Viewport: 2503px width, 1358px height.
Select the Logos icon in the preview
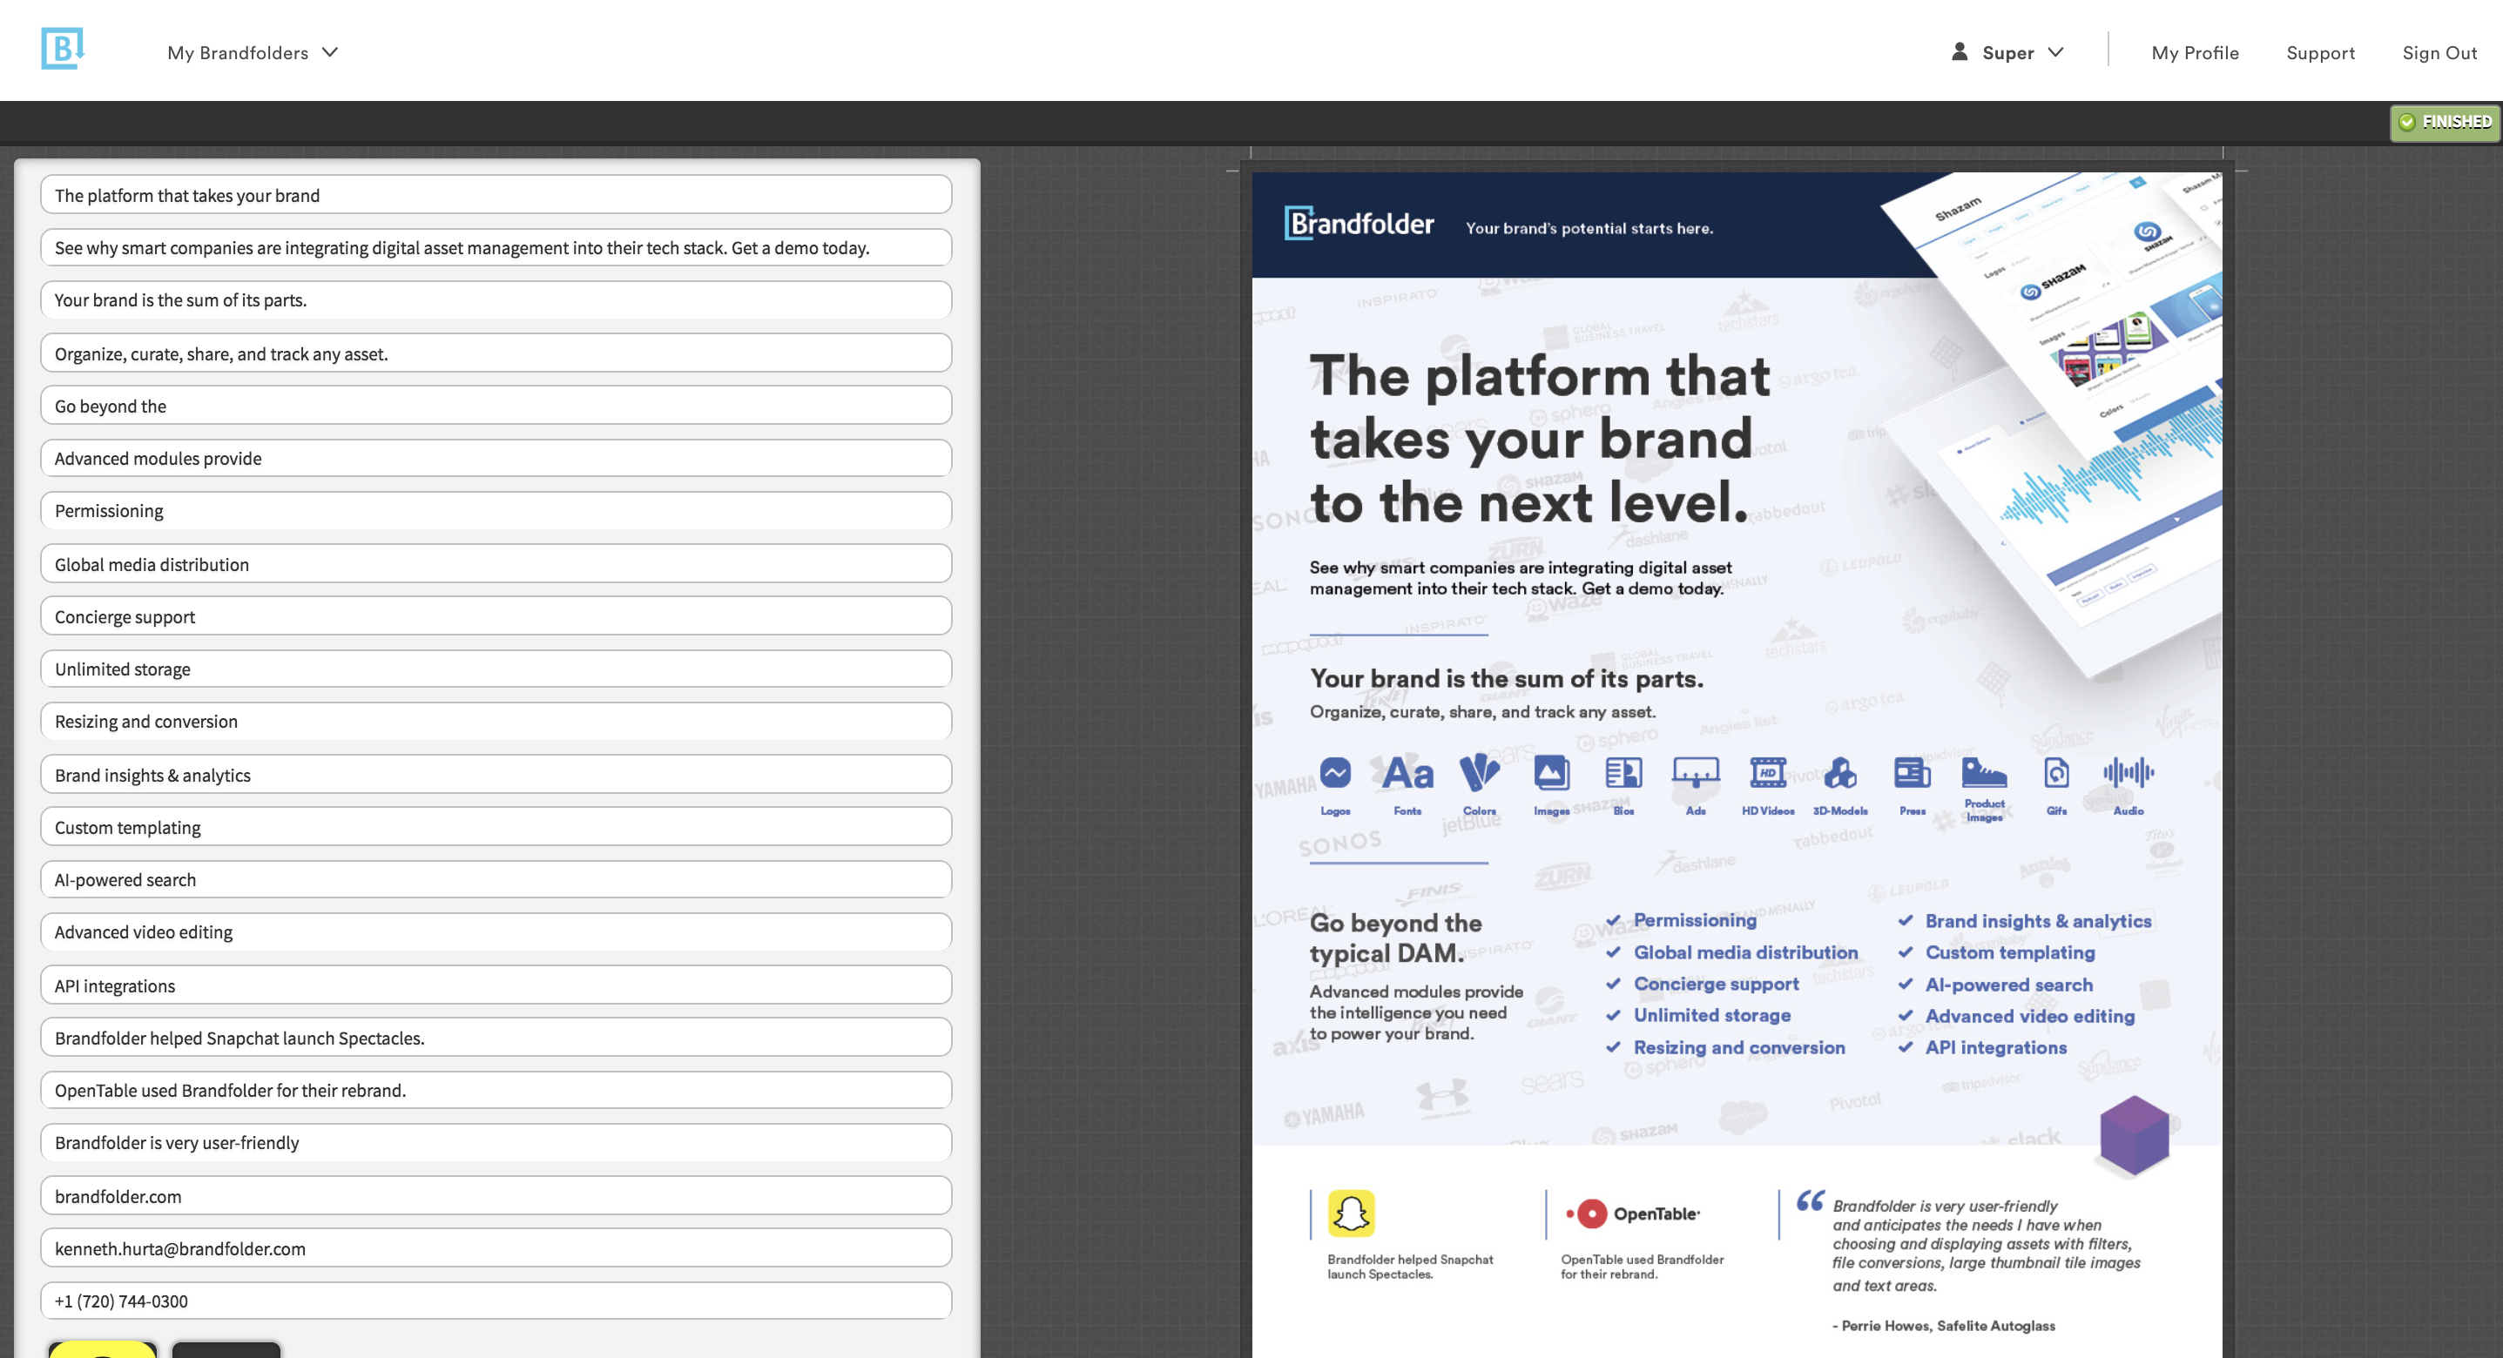(x=1336, y=772)
